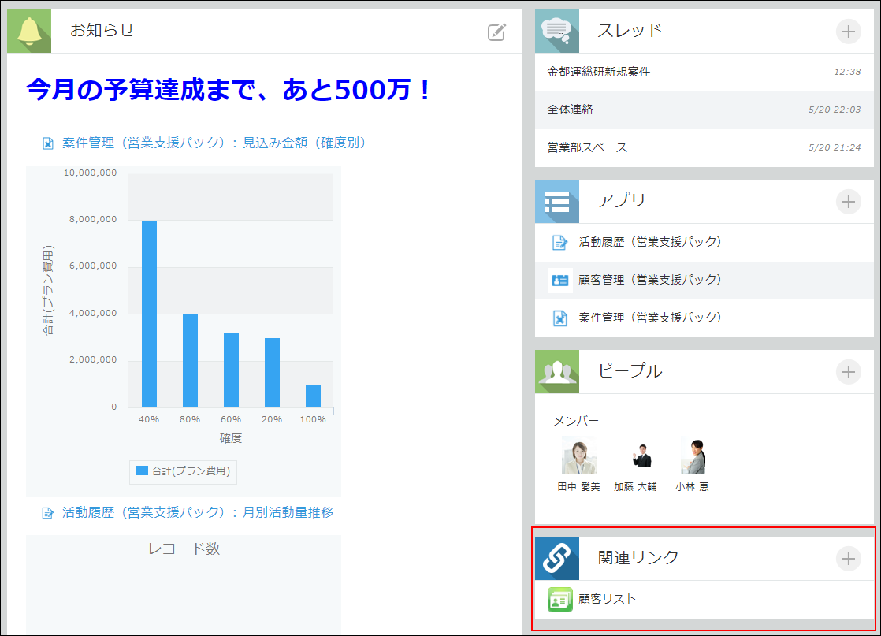Click the plus button on ピープル panel
This screenshot has width=881, height=636.
[x=849, y=371]
